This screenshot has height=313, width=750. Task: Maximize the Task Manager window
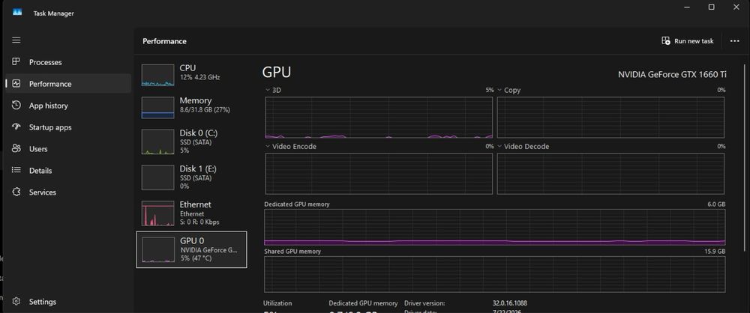(711, 7)
